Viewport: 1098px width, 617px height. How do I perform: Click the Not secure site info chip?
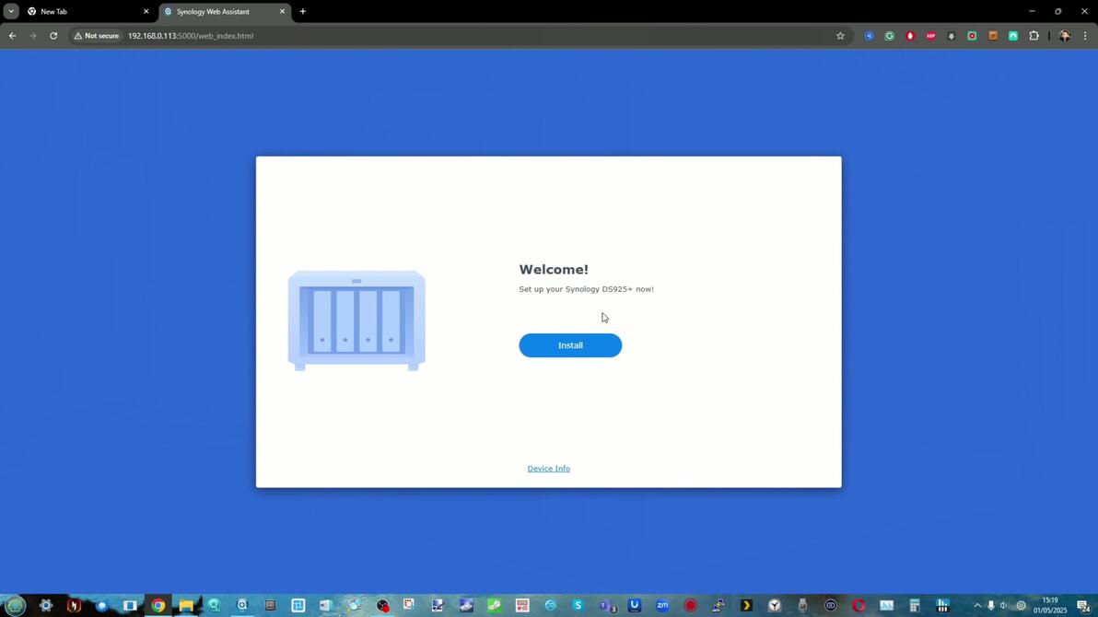pyautogui.click(x=97, y=36)
